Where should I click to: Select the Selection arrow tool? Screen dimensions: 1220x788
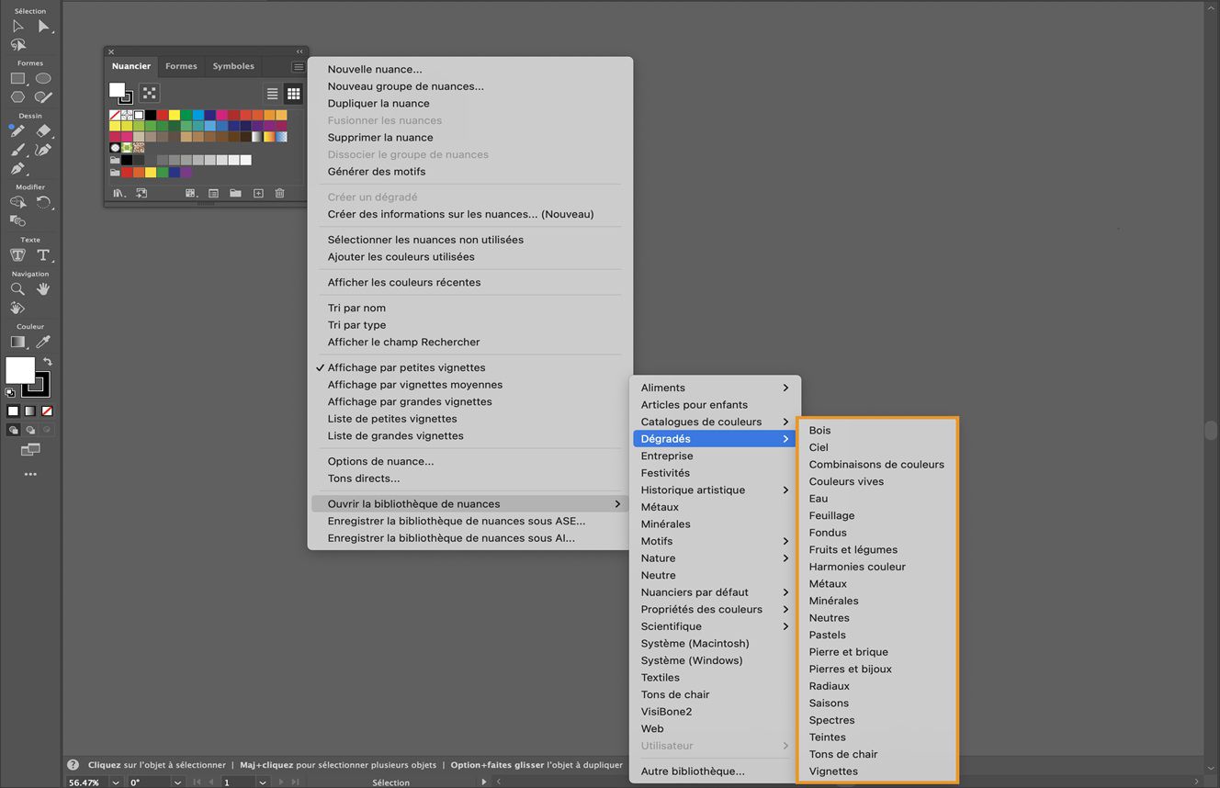coord(17,27)
